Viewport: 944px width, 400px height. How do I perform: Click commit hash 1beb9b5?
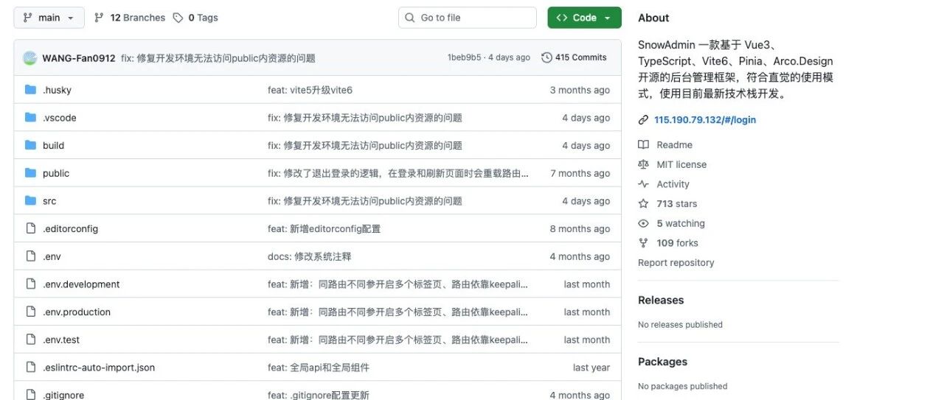[464, 57]
